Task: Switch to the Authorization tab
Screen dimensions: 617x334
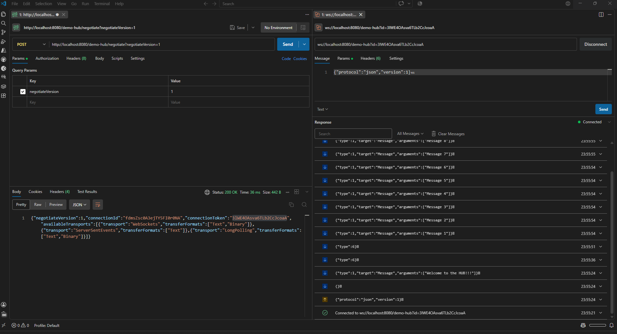Action: click(x=47, y=58)
